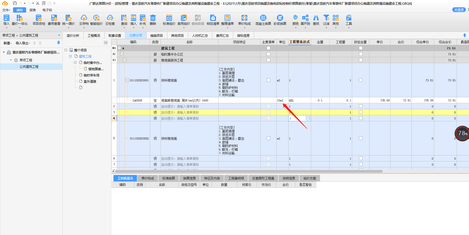Image resolution: width=469 pixels, height=235 pixels.
Task: Click the horizontal scrollbar of the table
Action: (249, 171)
